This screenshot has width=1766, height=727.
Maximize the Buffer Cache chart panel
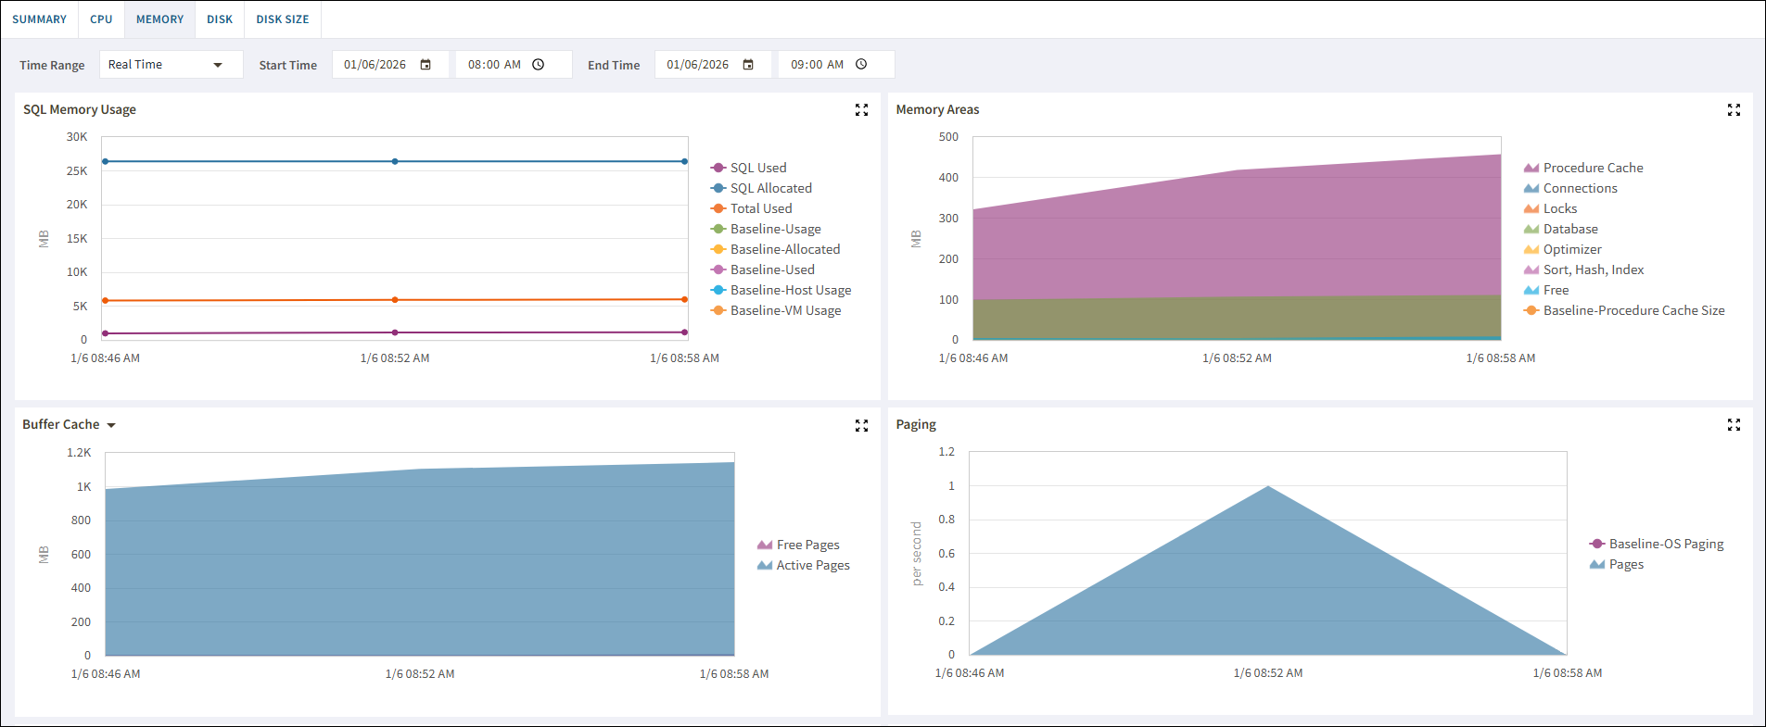[x=861, y=425]
